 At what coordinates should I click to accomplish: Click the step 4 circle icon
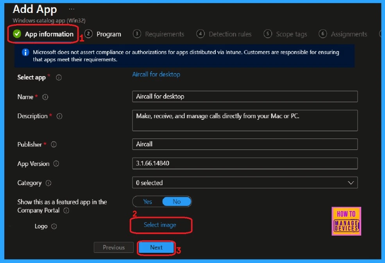(201, 34)
